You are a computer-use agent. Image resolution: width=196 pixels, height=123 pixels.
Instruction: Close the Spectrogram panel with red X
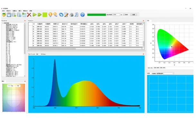point(143,54)
